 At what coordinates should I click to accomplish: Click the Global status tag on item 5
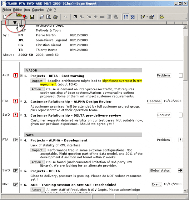[x=160, y=171]
